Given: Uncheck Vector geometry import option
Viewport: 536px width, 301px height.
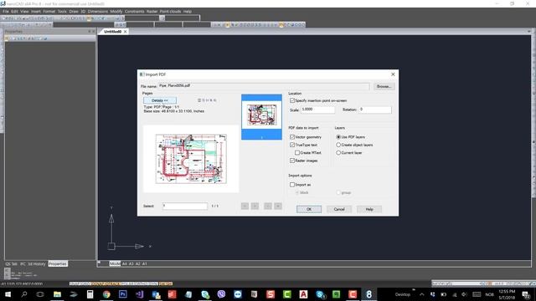Looking at the screenshot, I should click(292, 137).
